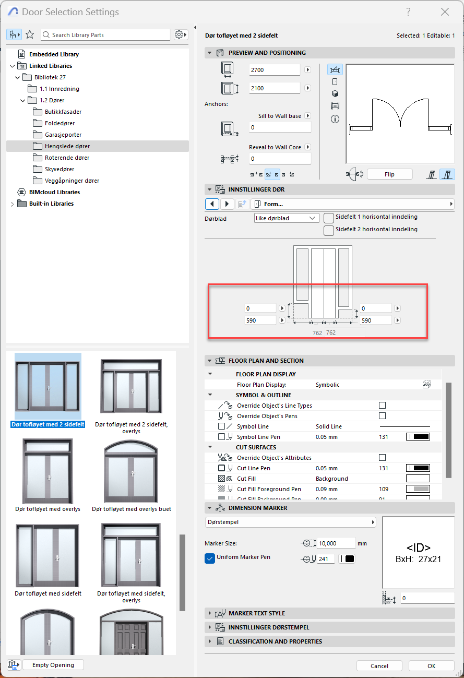Select the Dør tofløyet med overlys buet thumbnail

tap(132, 472)
